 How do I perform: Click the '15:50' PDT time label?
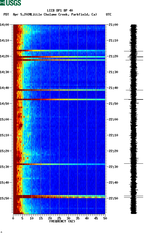coord(4,198)
